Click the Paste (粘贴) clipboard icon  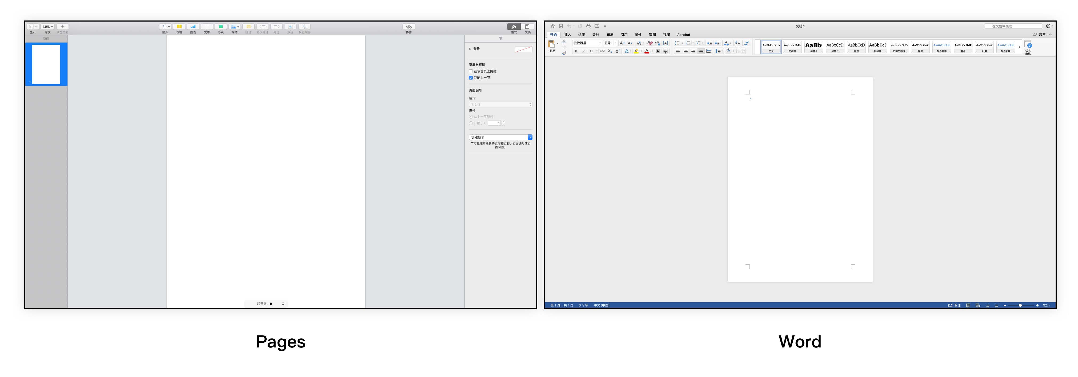(552, 44)
